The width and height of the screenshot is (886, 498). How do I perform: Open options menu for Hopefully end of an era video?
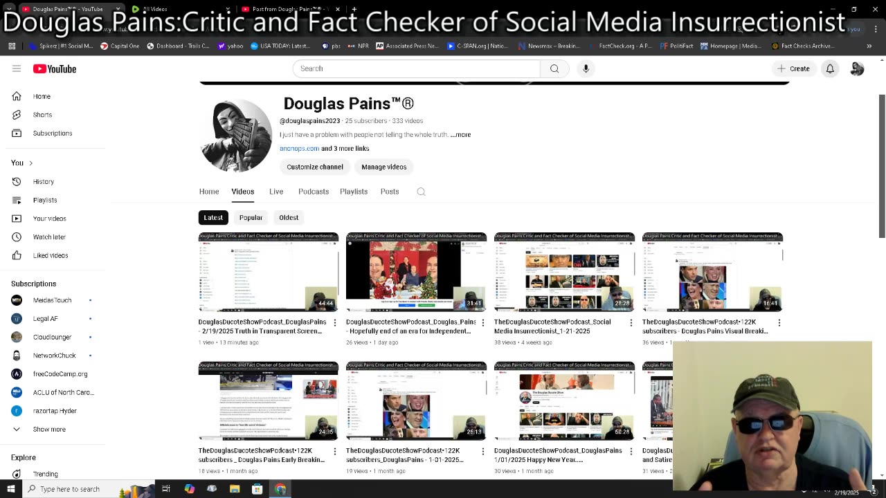coord(483,322)
